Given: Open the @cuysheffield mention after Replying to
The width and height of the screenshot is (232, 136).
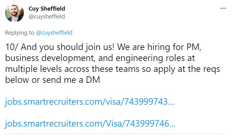Looking at the screenshot, I should click(54, 32).
